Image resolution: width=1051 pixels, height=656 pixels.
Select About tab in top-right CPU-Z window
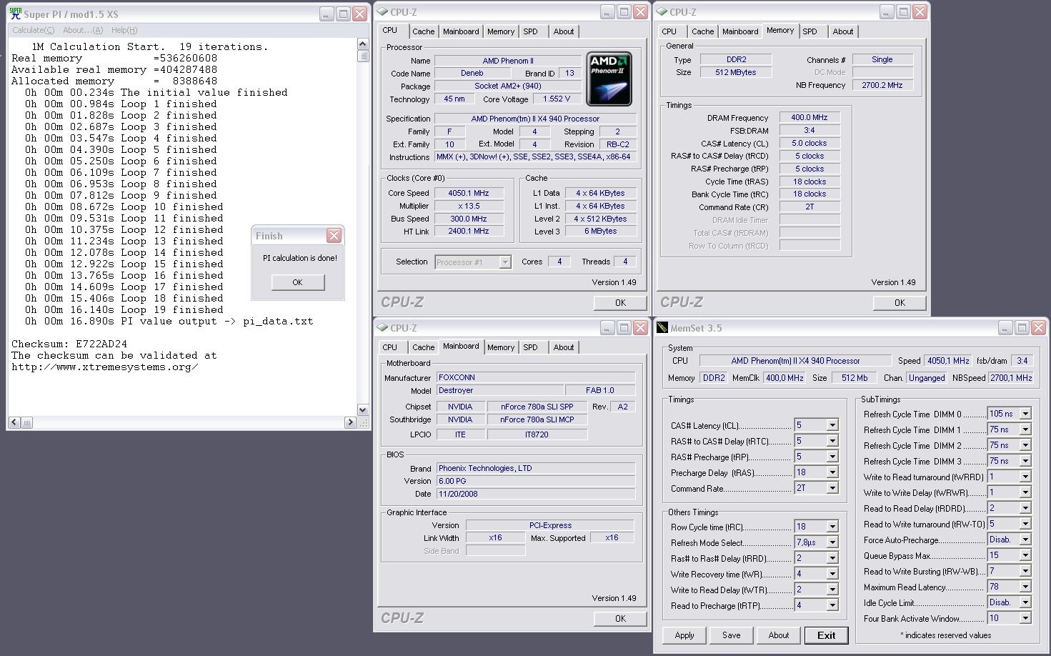[x=843, y=31]
